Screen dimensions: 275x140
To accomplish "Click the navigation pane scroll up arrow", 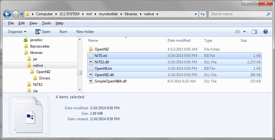I will (x=80, y=40).
